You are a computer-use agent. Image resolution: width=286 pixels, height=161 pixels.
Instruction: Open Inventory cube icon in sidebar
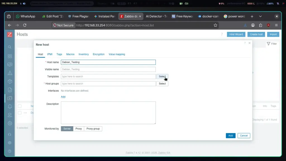click(x=10, y=81)
